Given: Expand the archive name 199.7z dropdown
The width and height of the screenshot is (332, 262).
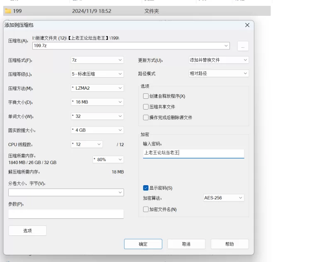Looking at the screenshot, I should point(226,46).
